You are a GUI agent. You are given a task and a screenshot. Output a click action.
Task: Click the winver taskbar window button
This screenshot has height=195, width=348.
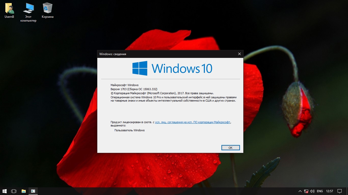(x=33, y=191)
